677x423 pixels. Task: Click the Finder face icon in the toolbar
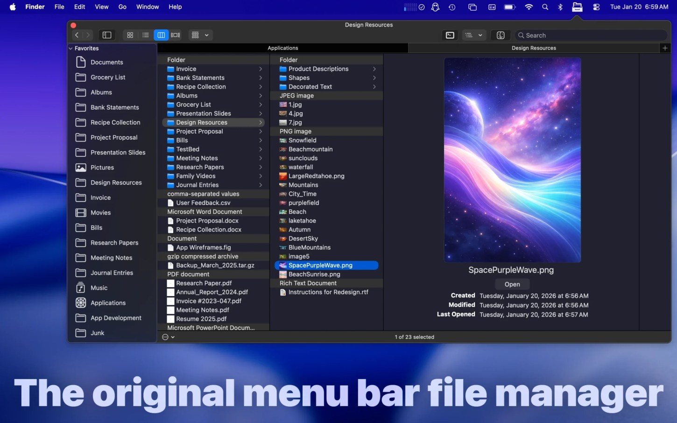click(501, 35)
